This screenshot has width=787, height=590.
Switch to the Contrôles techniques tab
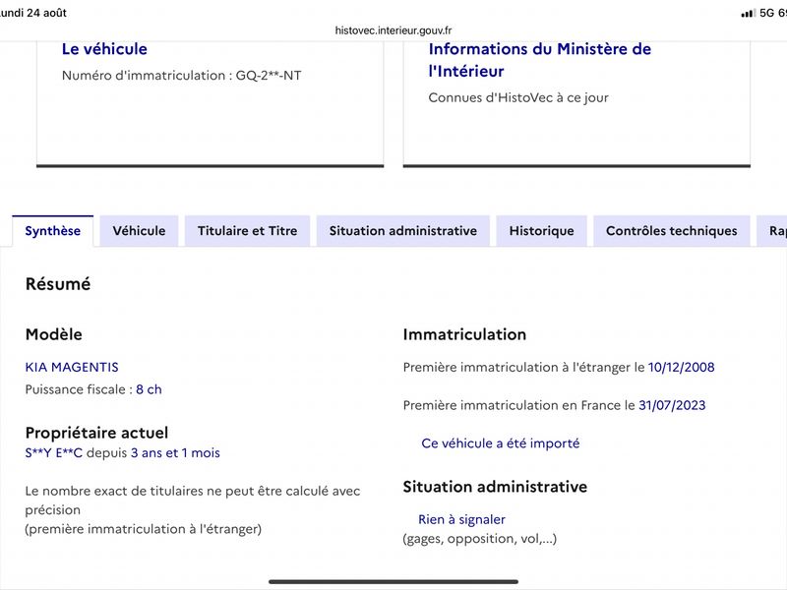point(672,231)
